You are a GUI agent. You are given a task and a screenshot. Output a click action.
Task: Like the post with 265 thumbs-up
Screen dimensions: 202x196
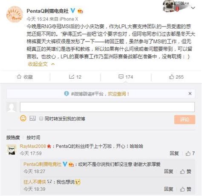[176, 77]
